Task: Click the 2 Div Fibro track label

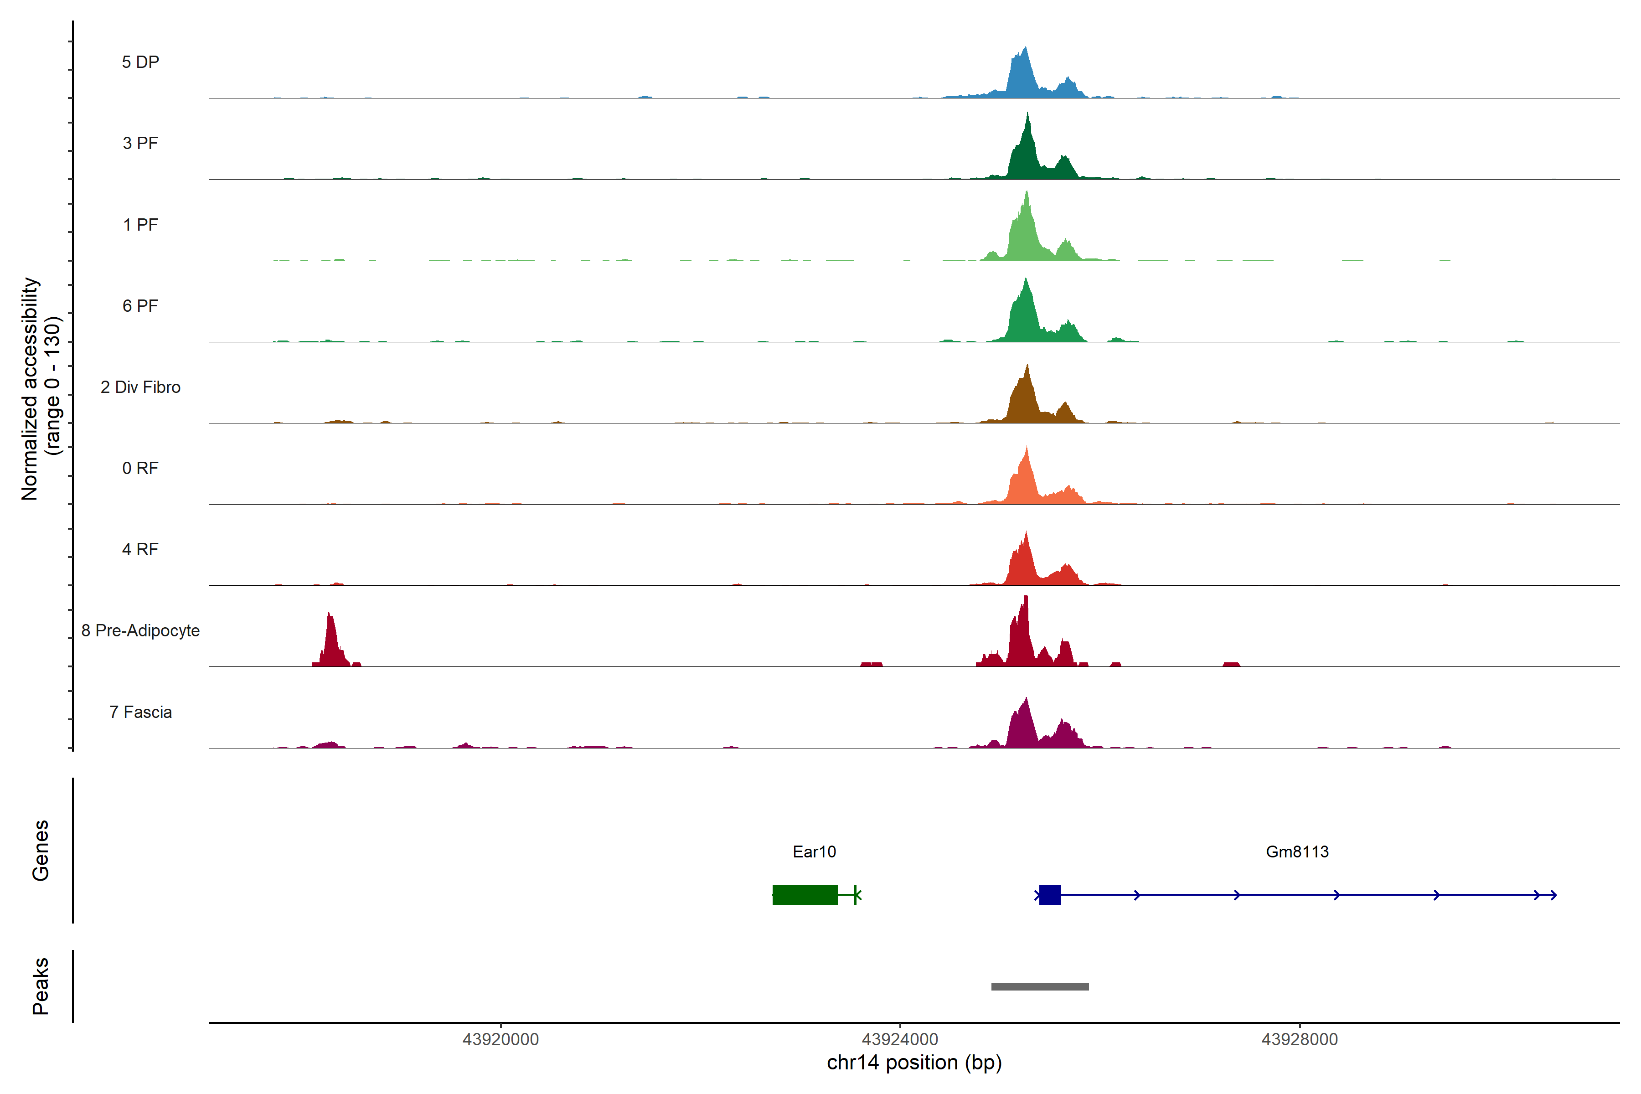Action: (x=140, y=387)
